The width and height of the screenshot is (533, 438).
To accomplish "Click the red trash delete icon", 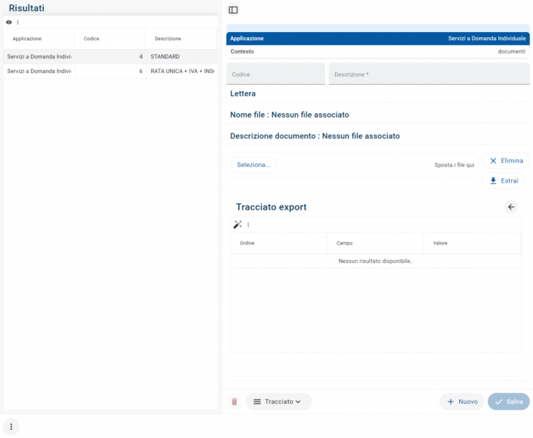I will (x=234, y=401).
